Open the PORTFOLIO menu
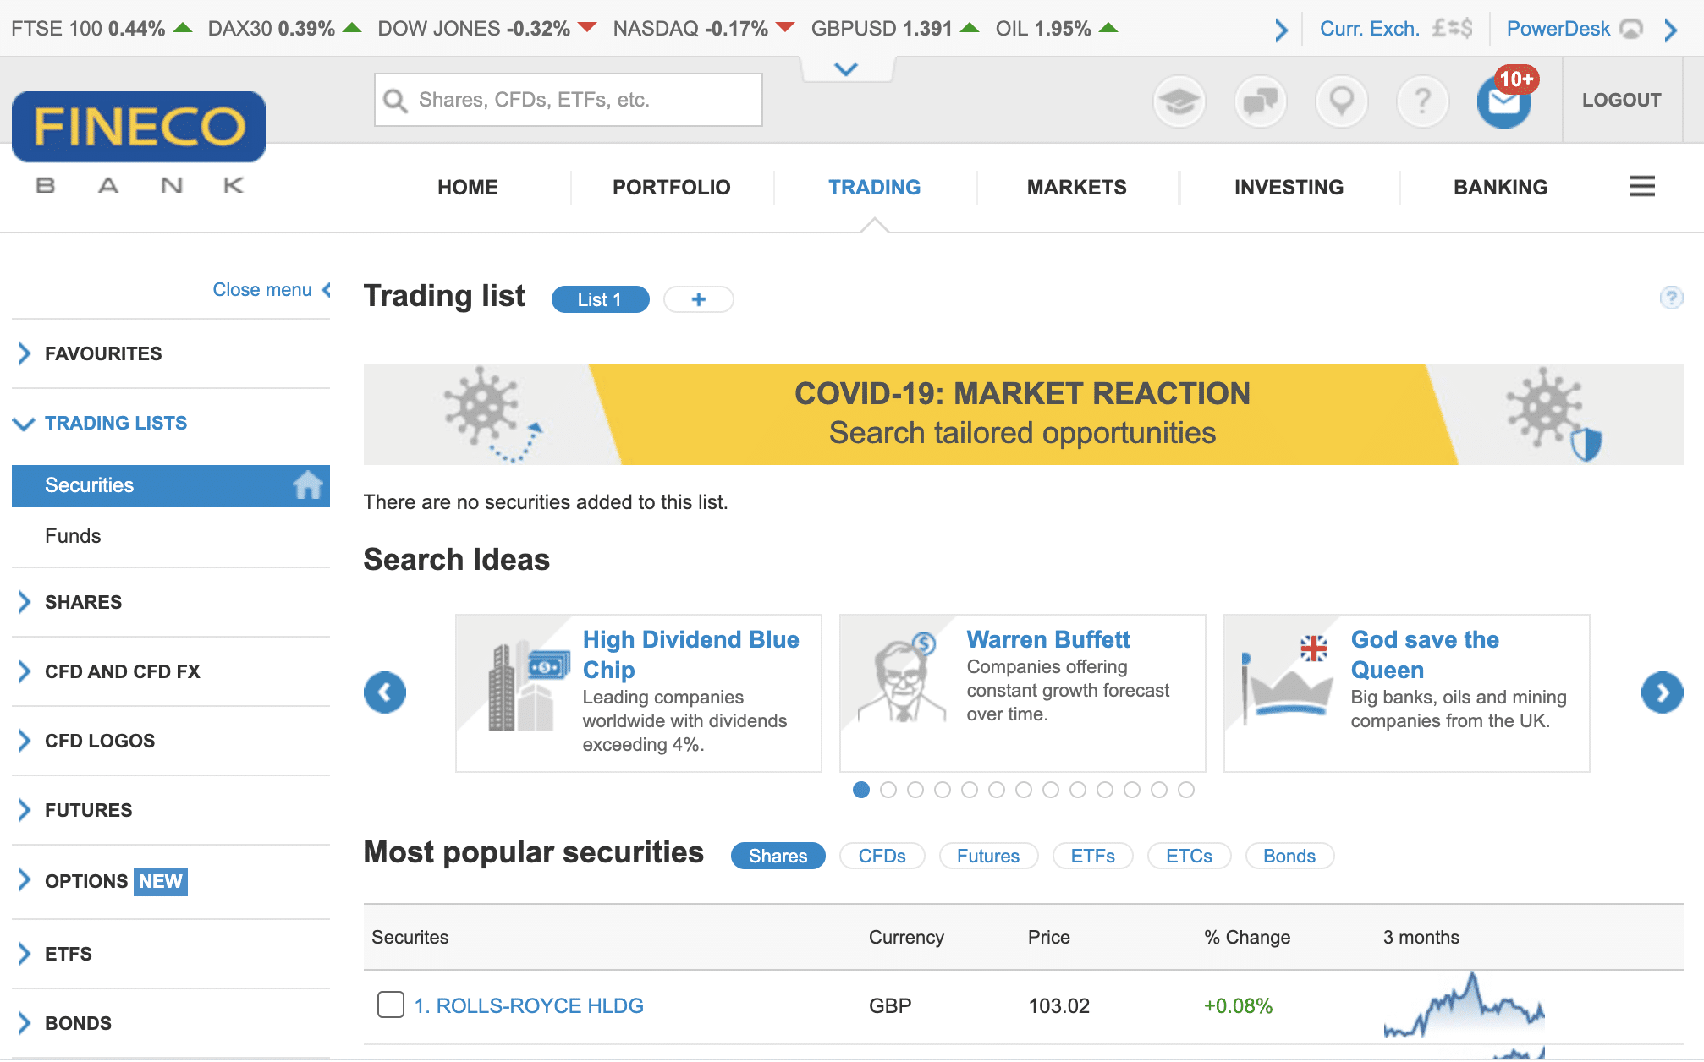 pos(672,187)
